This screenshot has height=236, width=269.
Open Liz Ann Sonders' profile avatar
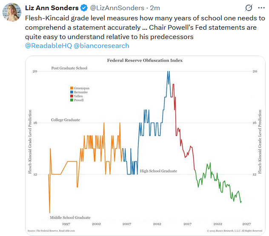(x=12, y=12)
